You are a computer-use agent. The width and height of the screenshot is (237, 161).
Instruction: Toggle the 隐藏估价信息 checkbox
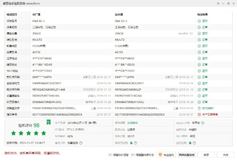click(110, 155)
